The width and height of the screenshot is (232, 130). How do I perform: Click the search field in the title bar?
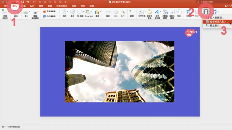(x=214, y=2)
